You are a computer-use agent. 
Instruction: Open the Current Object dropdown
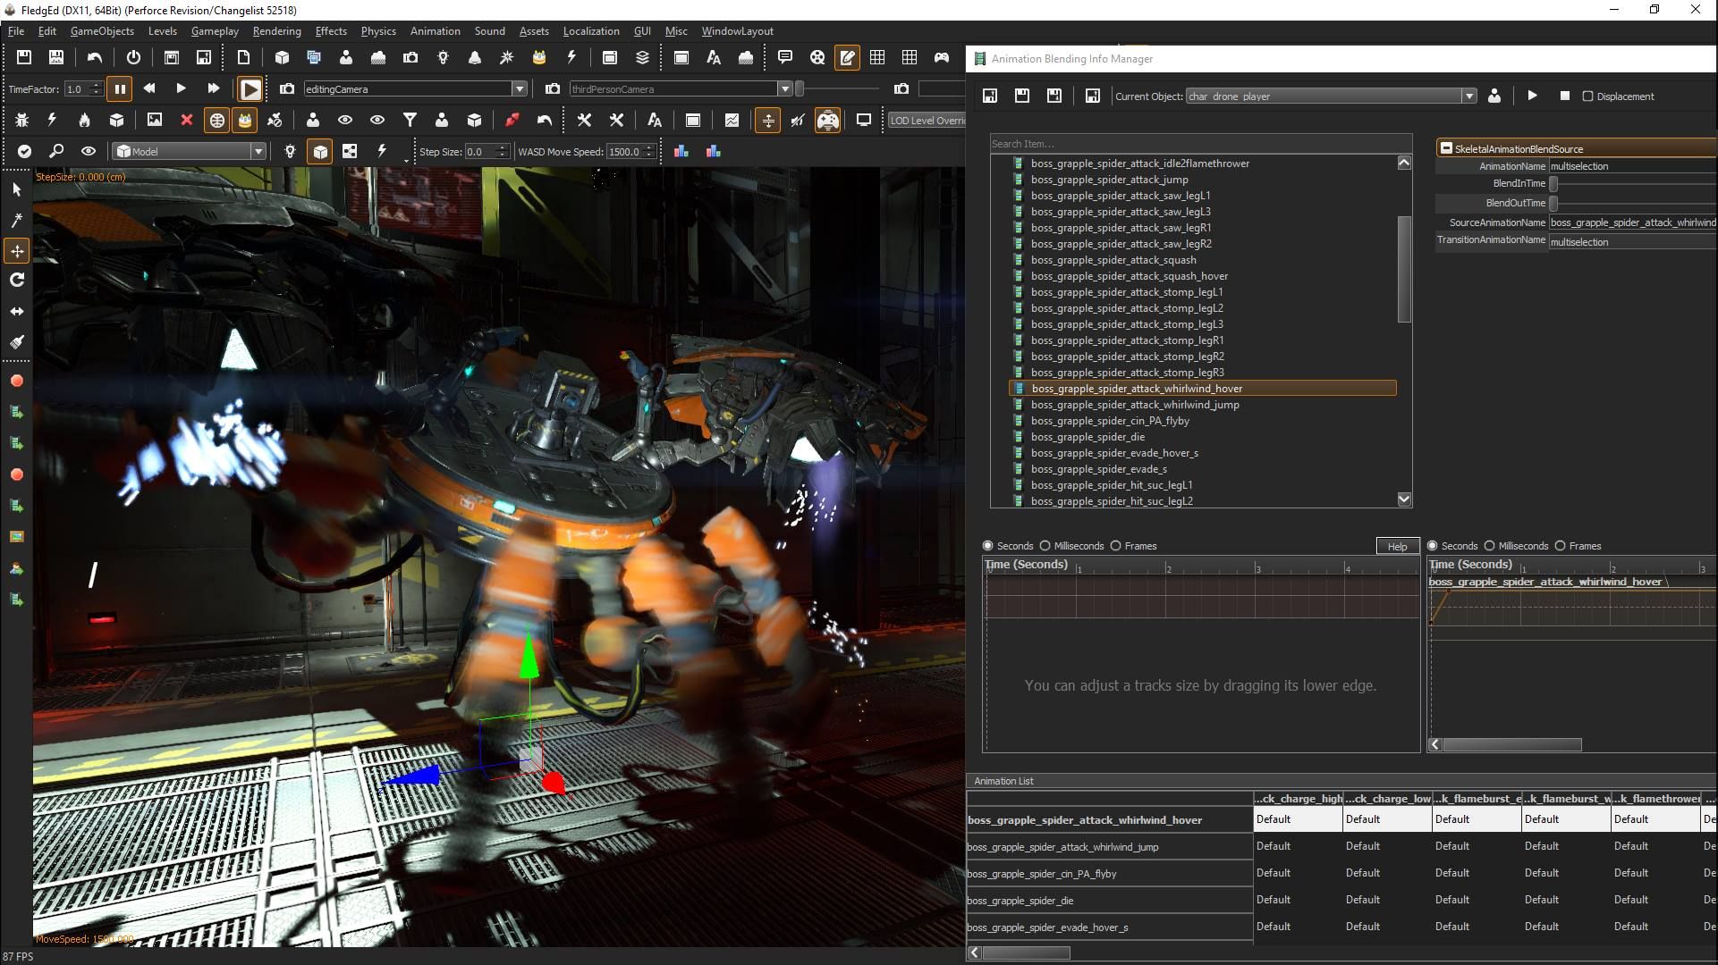click(x=1468, y=96)
